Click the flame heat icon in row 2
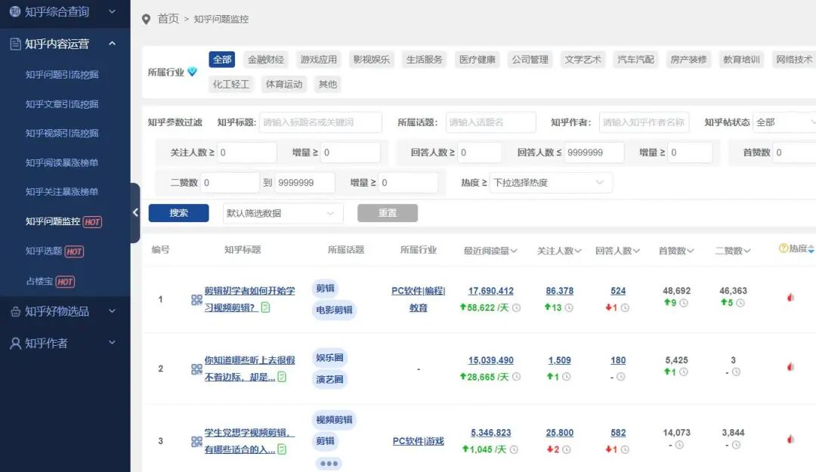816x472 pixels. 790,367
